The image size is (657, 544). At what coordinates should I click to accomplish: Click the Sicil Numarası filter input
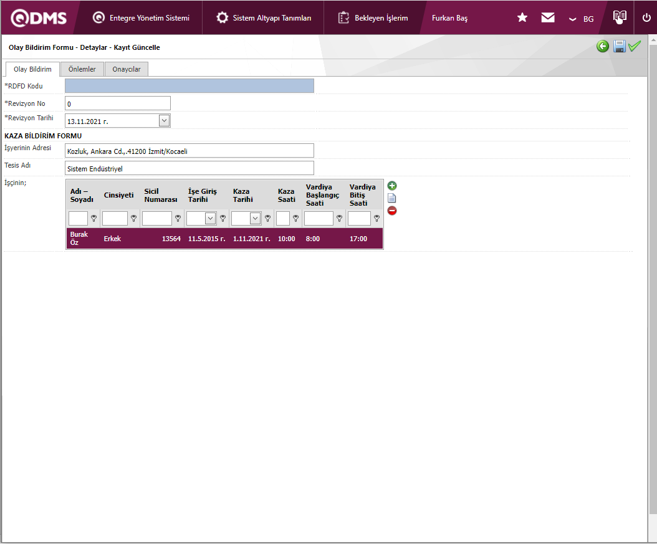157,218
